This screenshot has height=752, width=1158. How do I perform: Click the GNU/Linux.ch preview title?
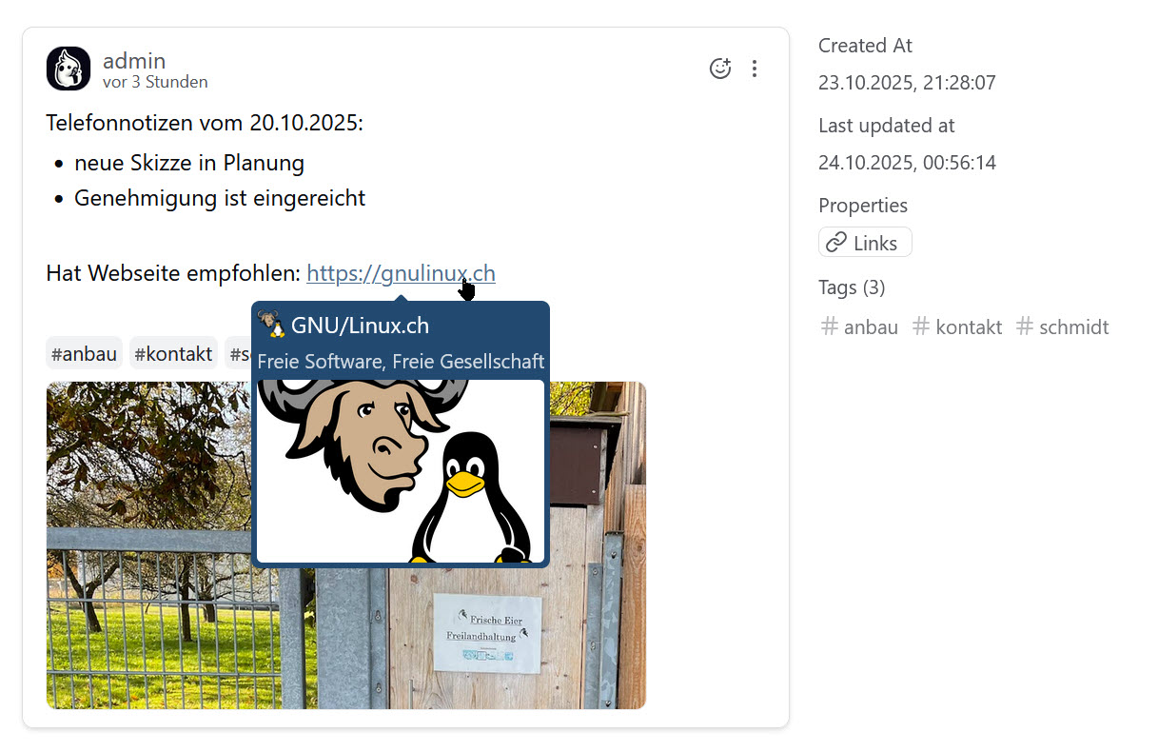coord(360,326)
